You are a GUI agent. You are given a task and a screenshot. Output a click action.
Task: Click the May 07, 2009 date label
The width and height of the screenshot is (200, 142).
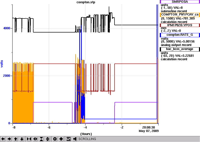(148, 131)
